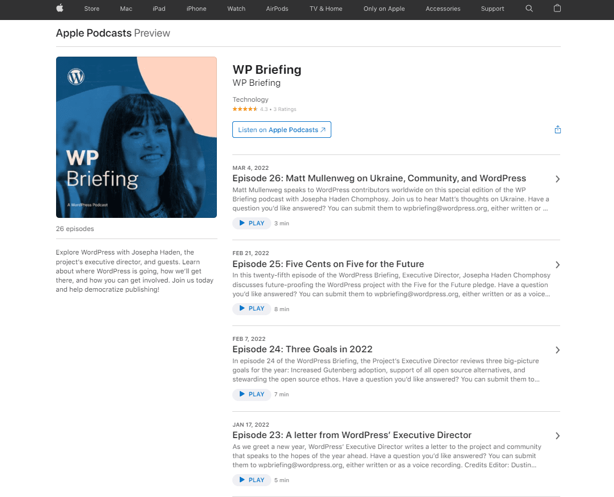Play Episode 25: Five Cents on Five
Viewport: 614px width, 497px height.
[x=251, y=308]
